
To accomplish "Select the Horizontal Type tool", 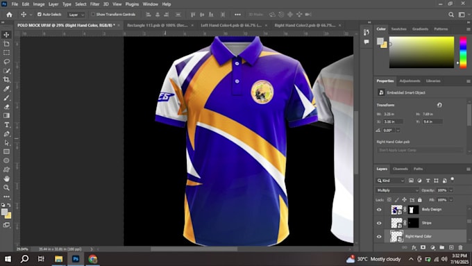I will [x=6, y=125].
